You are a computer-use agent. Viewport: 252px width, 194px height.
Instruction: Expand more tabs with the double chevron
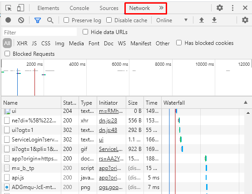161,8
